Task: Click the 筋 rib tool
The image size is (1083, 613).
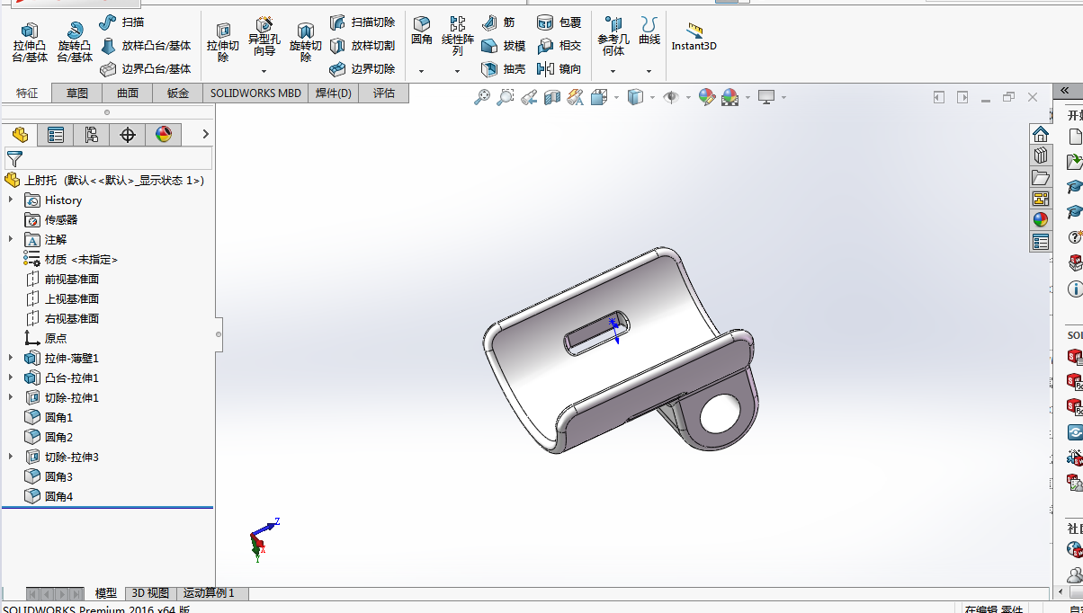Action: click(x=498, y=22)
